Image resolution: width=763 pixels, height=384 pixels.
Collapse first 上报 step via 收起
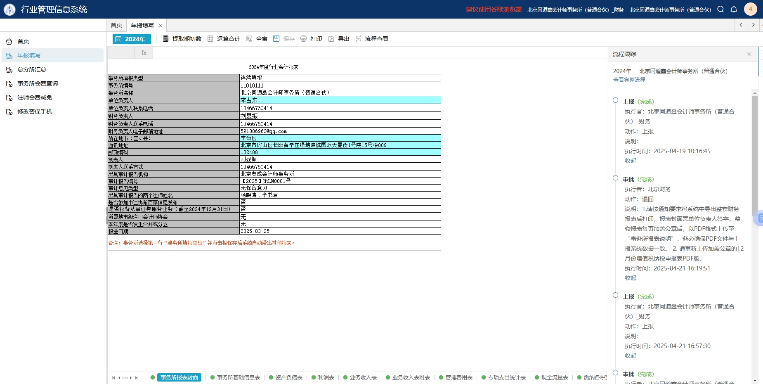630,161
